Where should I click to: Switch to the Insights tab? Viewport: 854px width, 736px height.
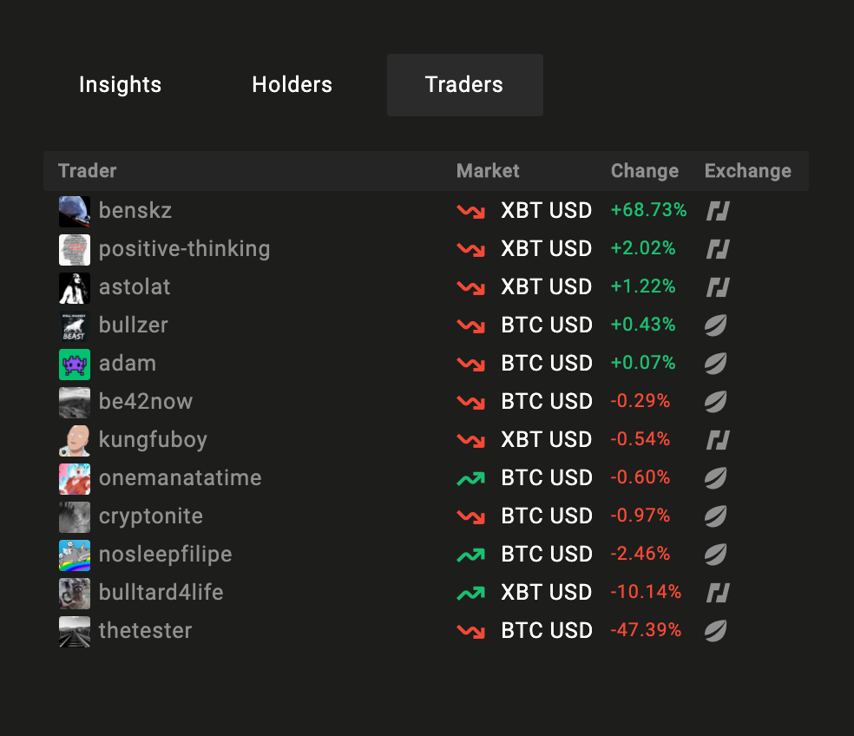[x=121, y=85]
